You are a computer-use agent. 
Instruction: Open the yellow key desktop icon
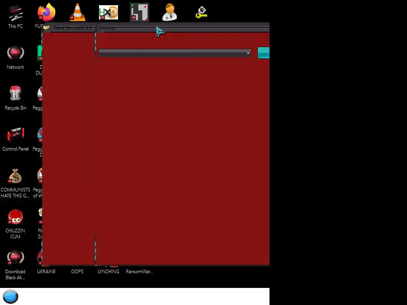click(202, 12)
